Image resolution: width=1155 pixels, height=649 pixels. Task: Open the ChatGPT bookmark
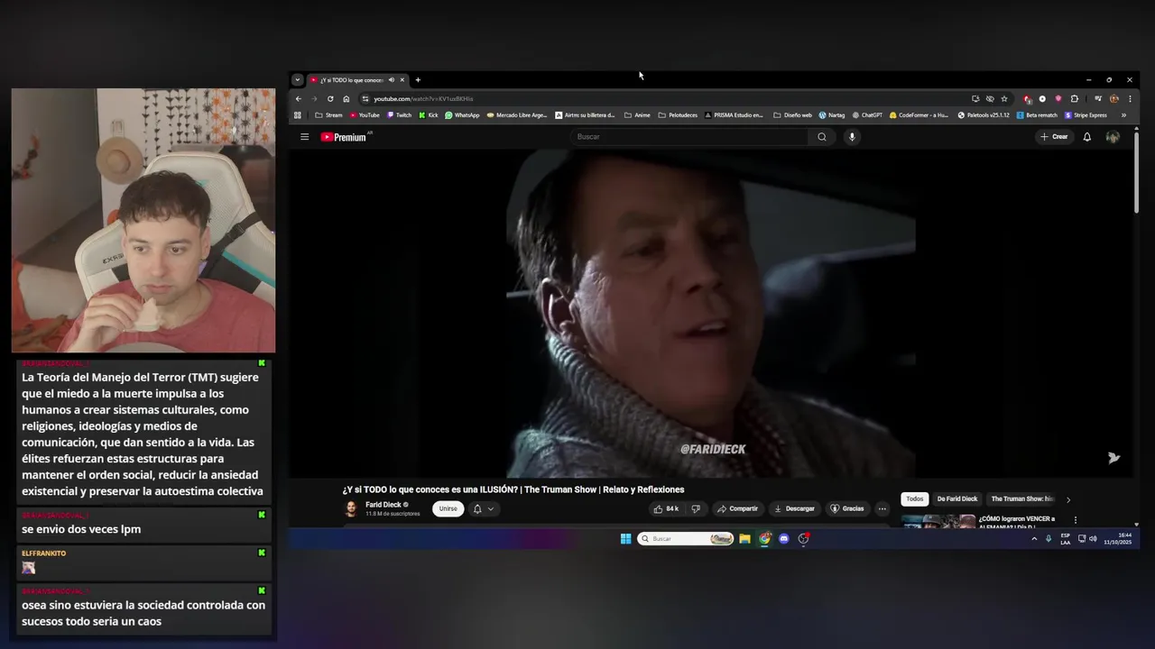click(867, 115)
